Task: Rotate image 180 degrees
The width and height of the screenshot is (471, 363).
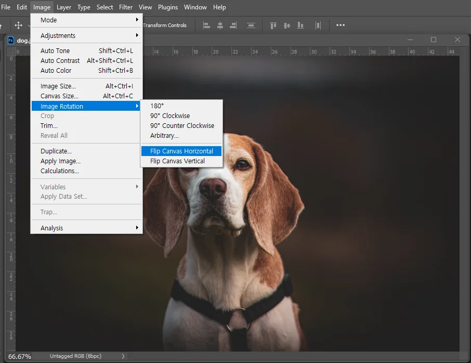Action: click(181, 106)
